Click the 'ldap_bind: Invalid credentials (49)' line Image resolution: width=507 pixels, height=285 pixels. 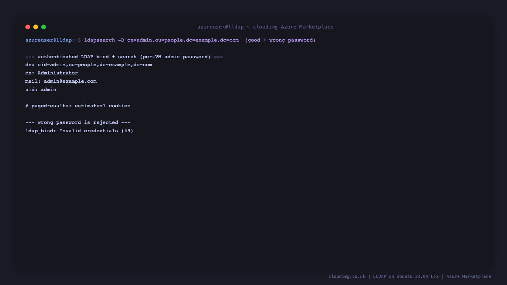pyautogui.click(x=79, y=131)
